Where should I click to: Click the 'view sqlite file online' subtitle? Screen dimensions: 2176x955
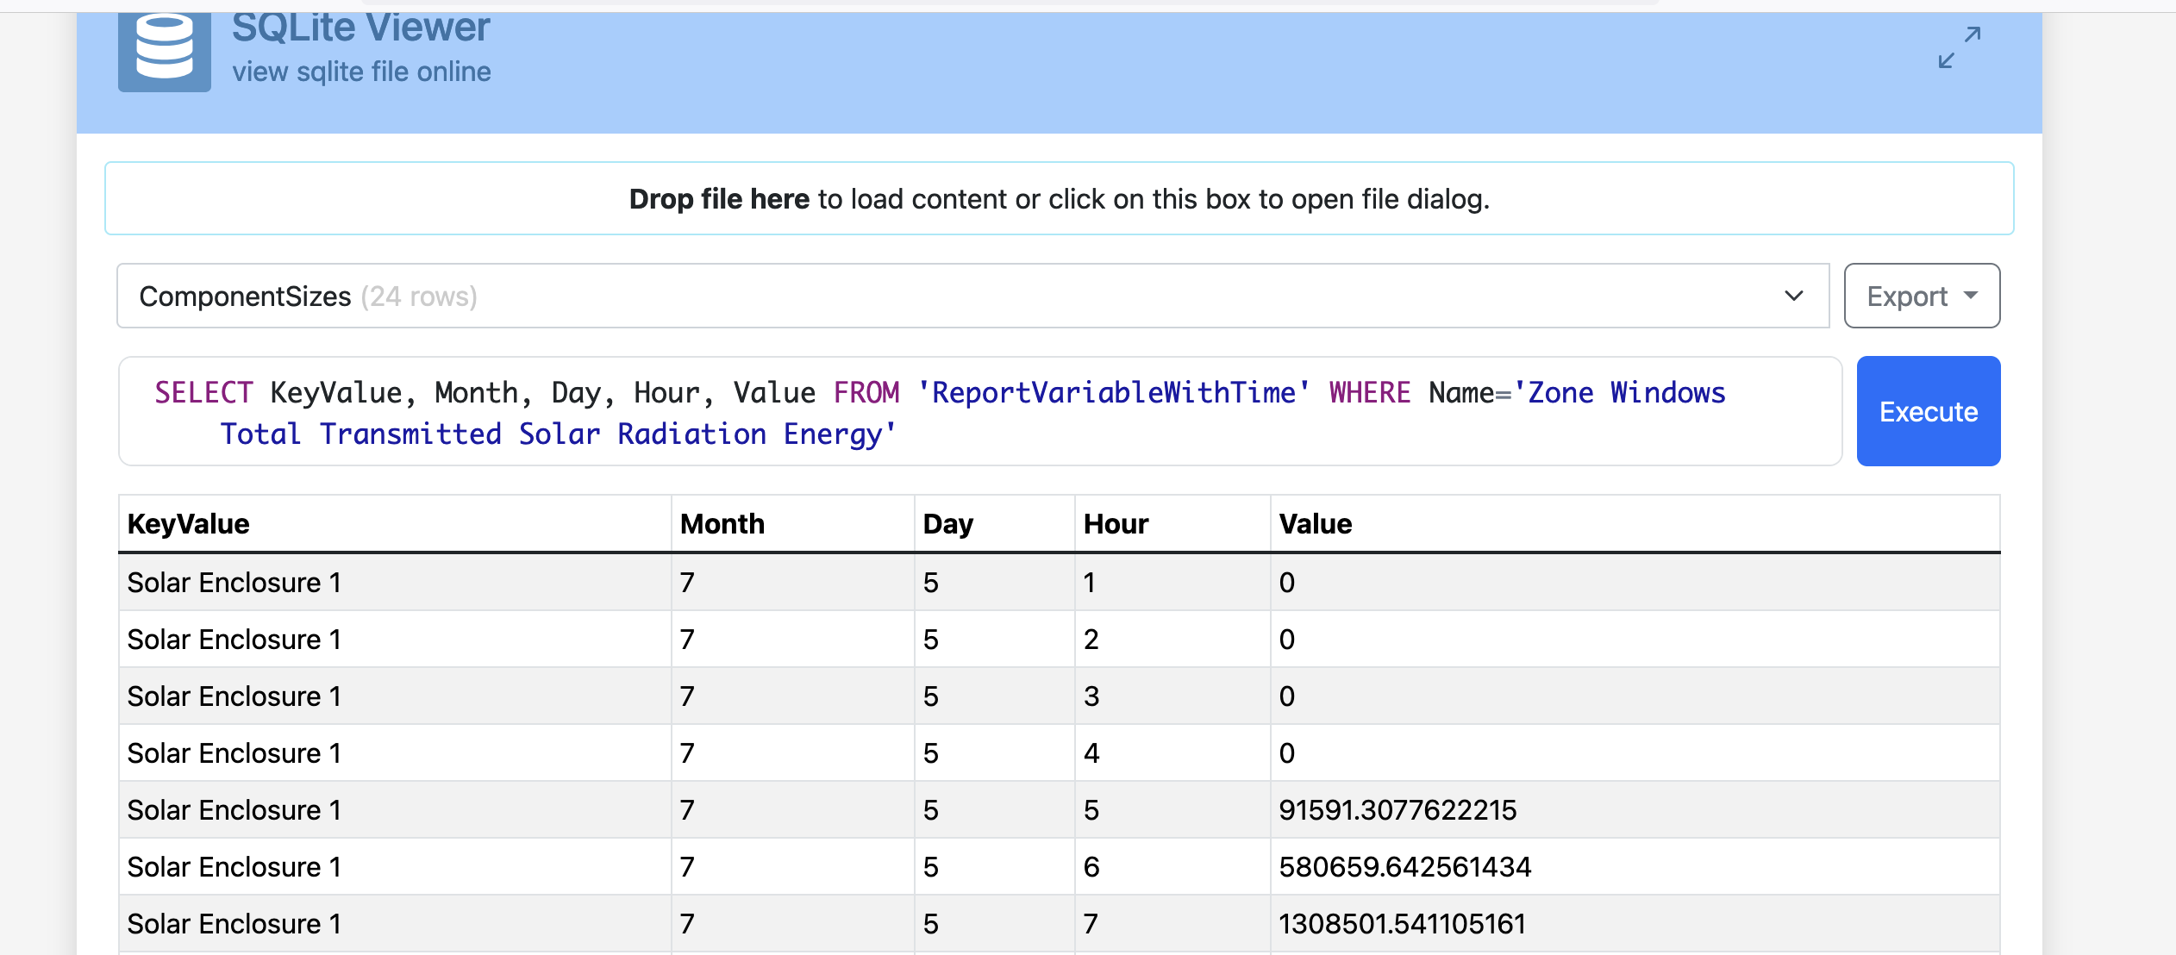[362, 72]
